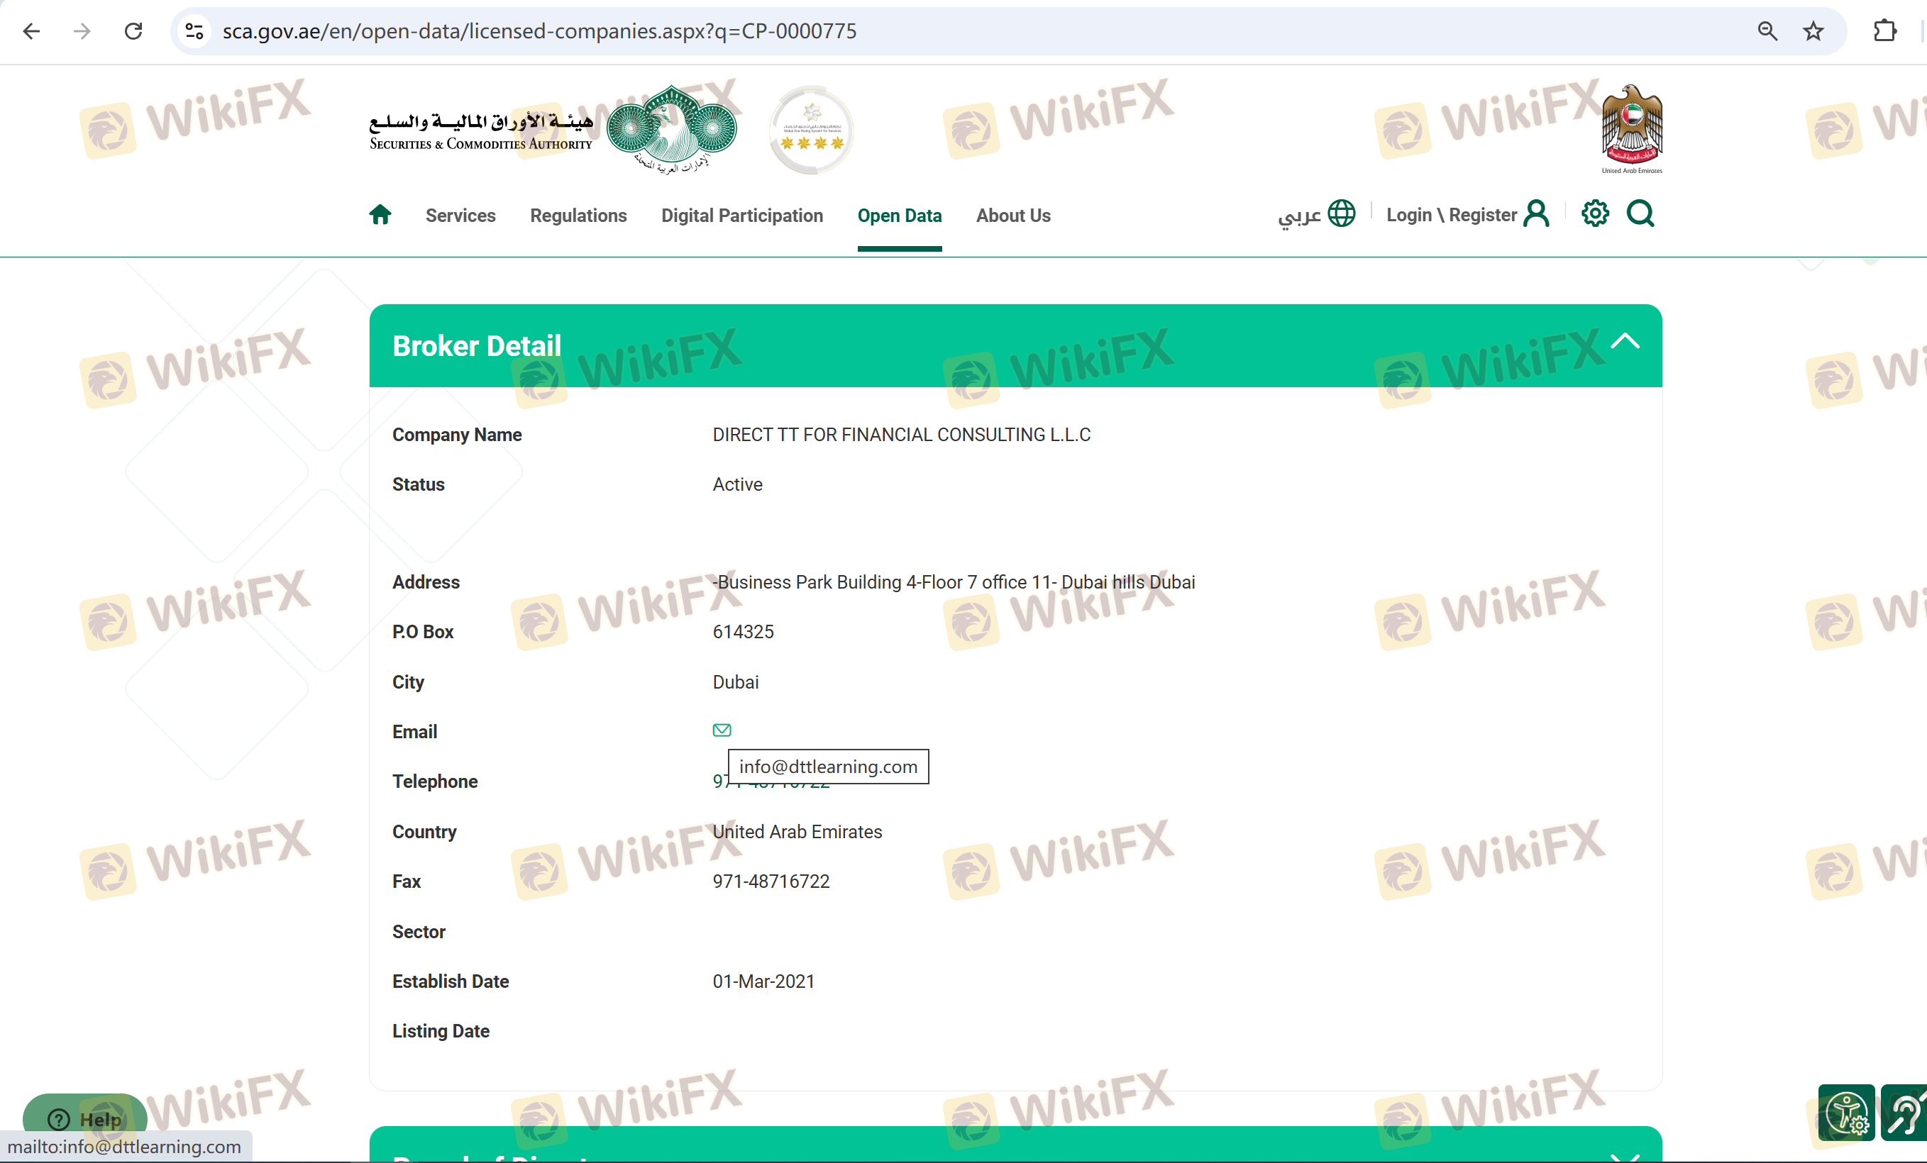Open the Regulations menu

click(578, 216)
